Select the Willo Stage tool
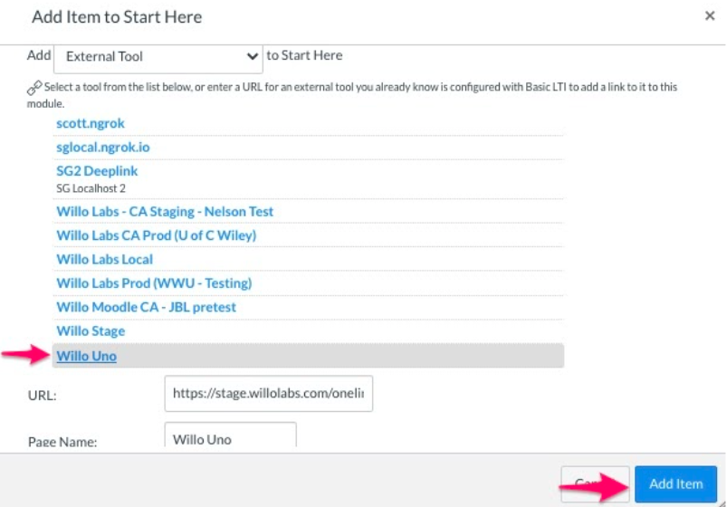 click(x=91, y=331)
